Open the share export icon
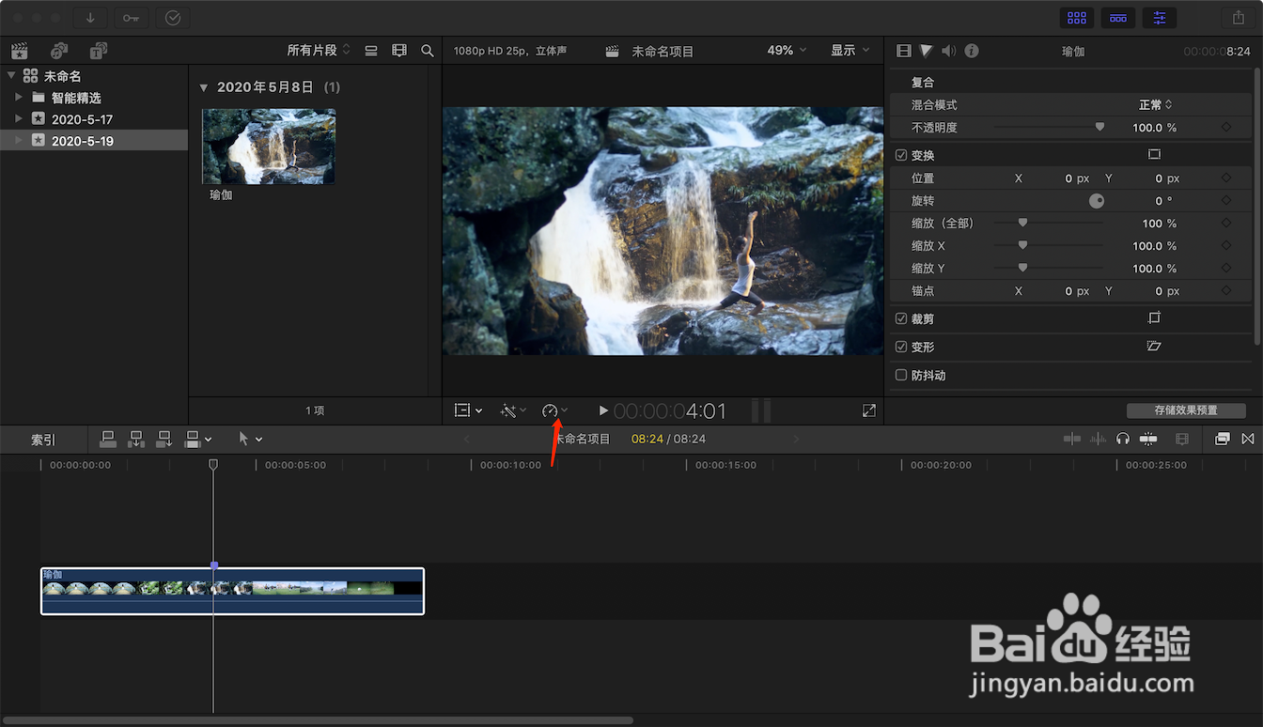This screenshot has width=1263, height=727. [1239, 18]
